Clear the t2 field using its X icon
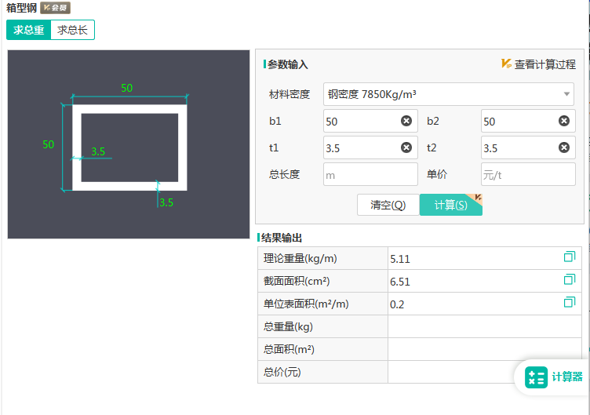The image size is (590, 415). (x=563, y=147)
